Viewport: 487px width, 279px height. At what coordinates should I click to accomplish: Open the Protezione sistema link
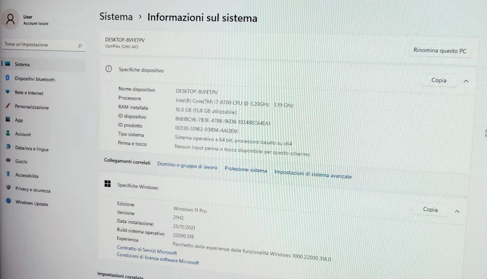point(246,170)
